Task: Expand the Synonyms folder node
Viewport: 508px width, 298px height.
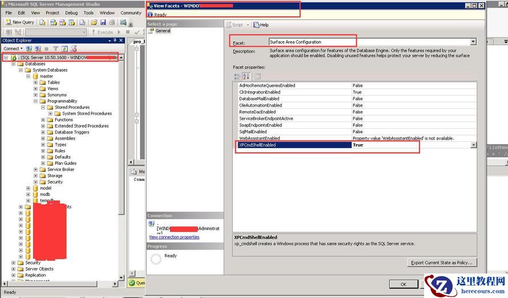Action: pos(35,95)
